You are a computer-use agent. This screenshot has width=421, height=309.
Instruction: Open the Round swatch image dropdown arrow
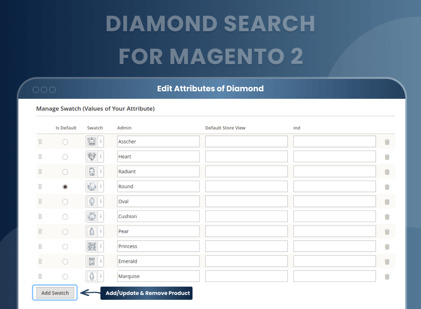click(101, 186)
